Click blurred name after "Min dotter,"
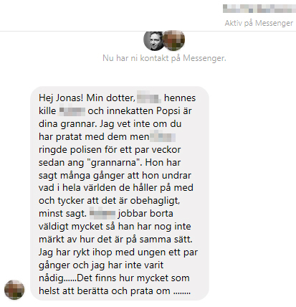Image resolution: width=296 pixels, height=307 pixels. (x=149, y=98)
